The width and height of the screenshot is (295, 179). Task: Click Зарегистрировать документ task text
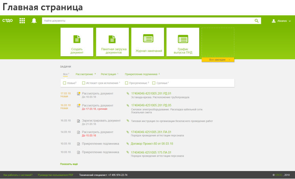coord(101,120)
